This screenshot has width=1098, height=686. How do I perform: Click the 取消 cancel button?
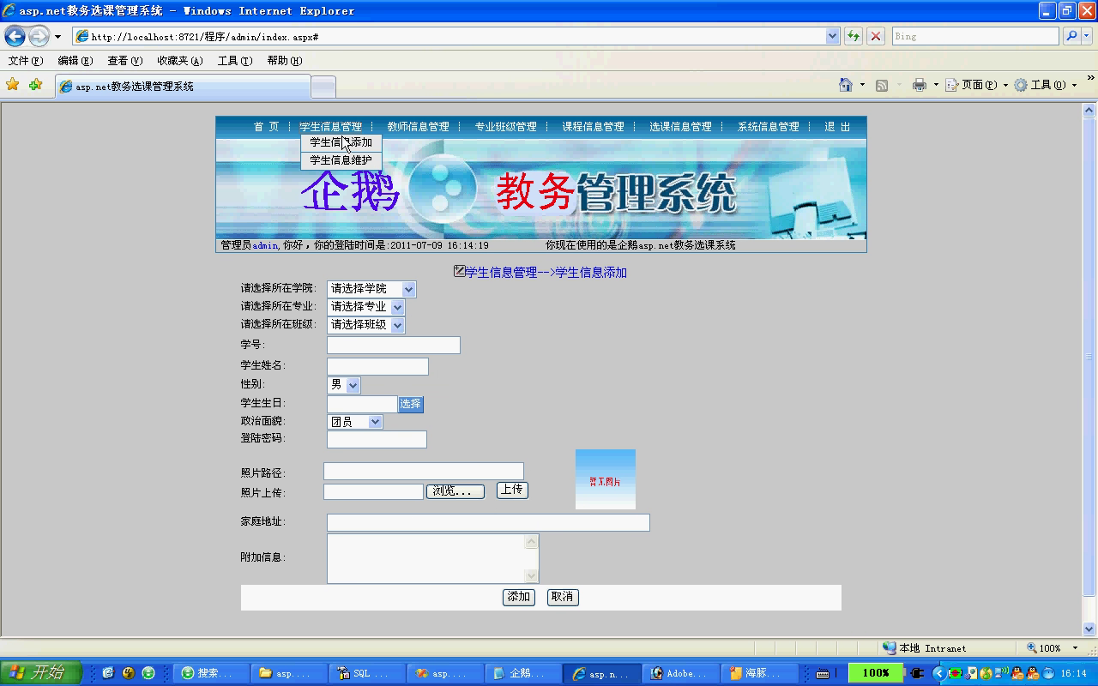tap(563, 597)
